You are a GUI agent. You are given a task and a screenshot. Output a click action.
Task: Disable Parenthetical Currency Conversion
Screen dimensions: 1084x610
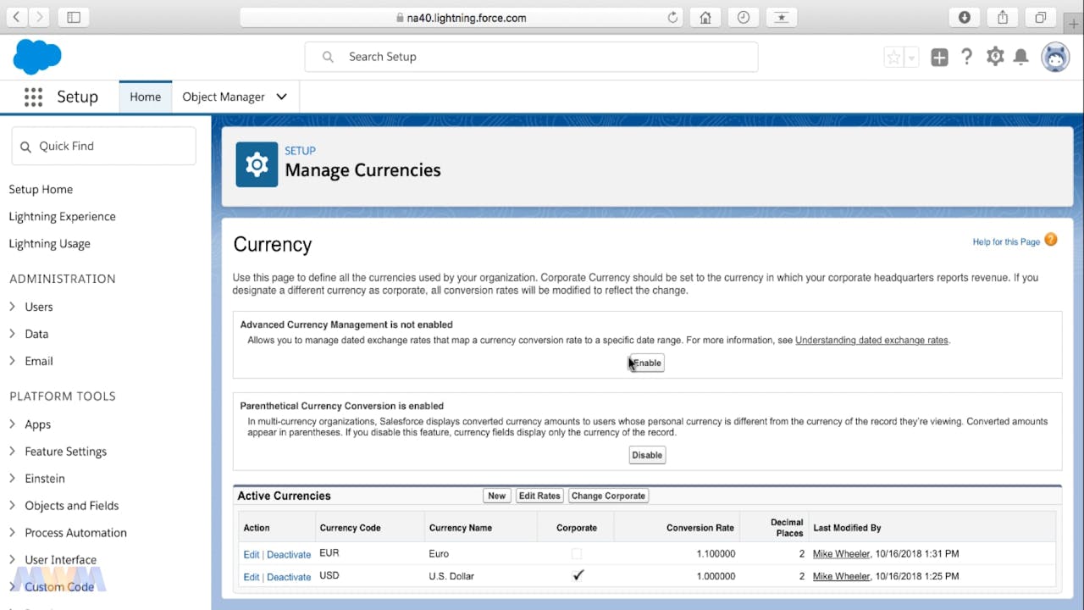coord(647,455)
